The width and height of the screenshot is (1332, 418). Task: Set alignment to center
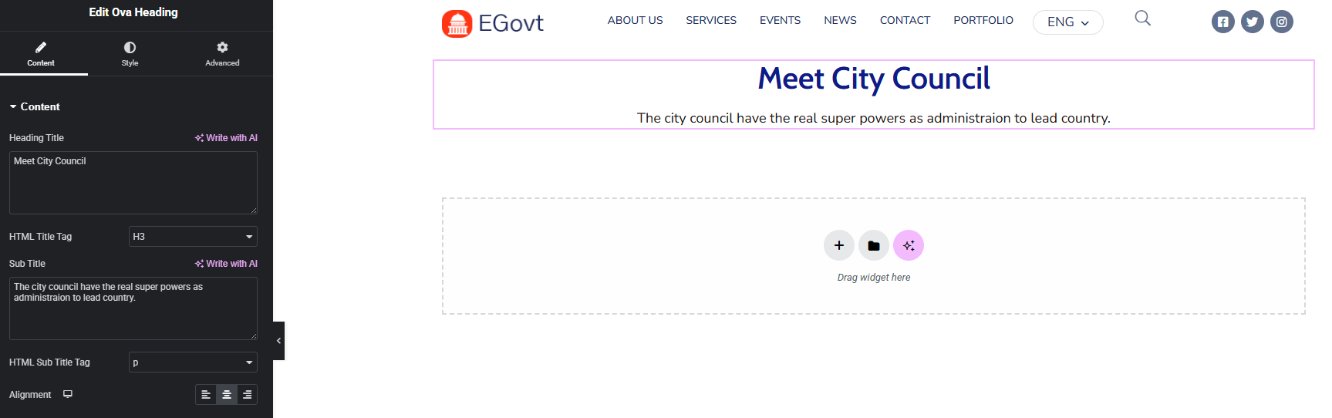(x=227, y=395)
